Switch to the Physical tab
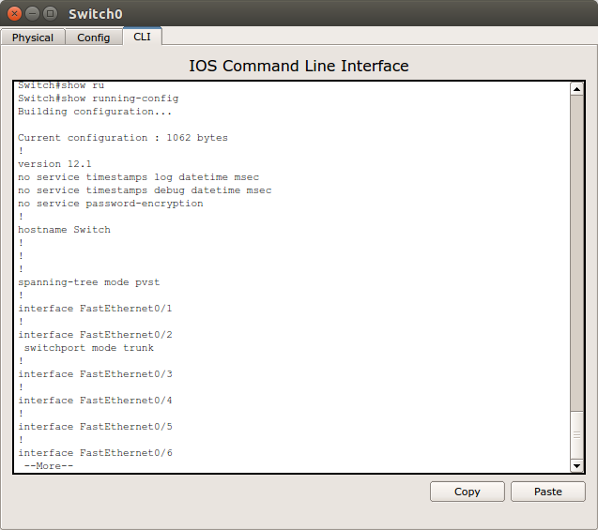Viewport: 598px width, 530px height. 33,38
